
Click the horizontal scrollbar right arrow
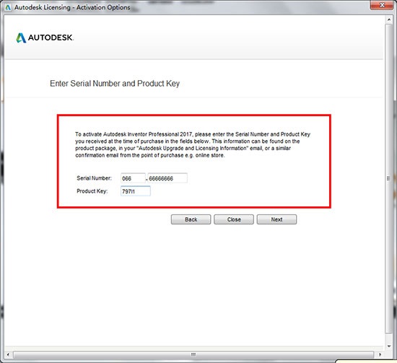[380, 354]
